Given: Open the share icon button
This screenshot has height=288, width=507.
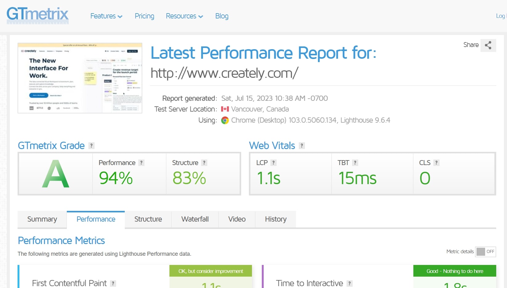Looking at the screenshot, I should [488, 45].
